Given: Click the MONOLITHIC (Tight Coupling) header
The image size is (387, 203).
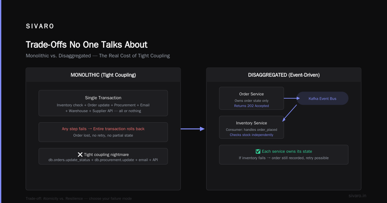Looking at the screenshot, I should click(x=103, y=75).
